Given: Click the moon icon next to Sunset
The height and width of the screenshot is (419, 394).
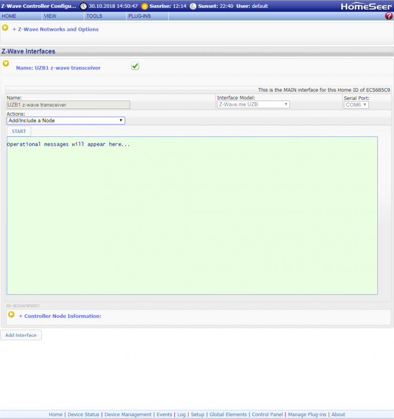Looking at the screenshot, I should (193, 6).
